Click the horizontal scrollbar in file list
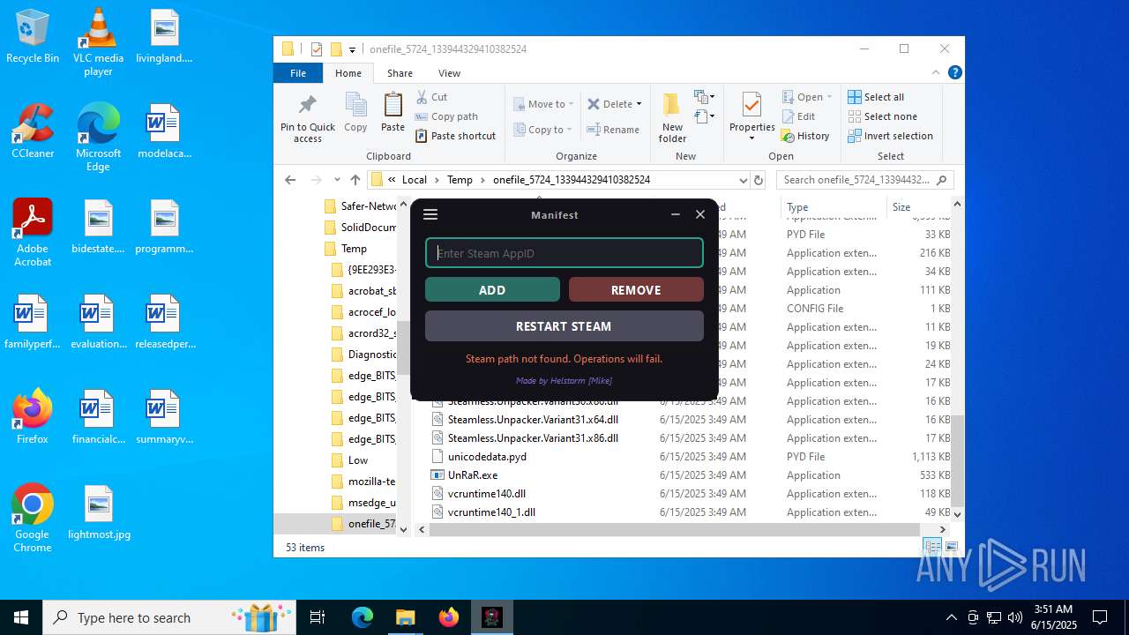 [x=675, y=529]
